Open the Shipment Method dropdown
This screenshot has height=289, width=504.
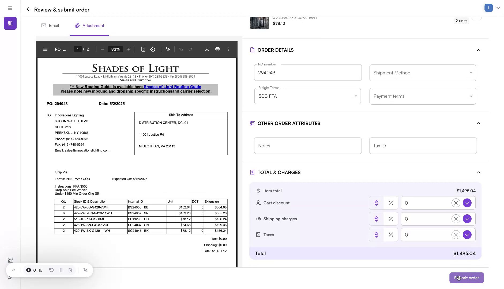click(x=422, y=73)
